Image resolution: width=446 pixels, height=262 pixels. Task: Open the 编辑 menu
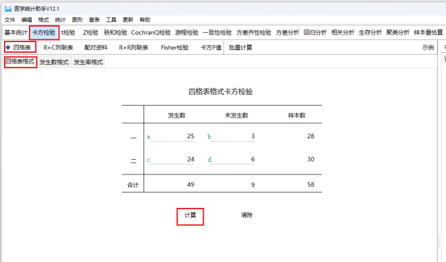[x=26, y=19]
